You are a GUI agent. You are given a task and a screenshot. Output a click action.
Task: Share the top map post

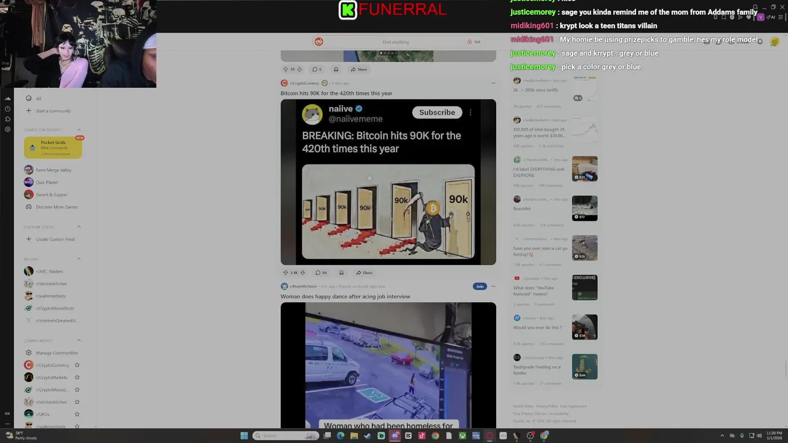359,70
